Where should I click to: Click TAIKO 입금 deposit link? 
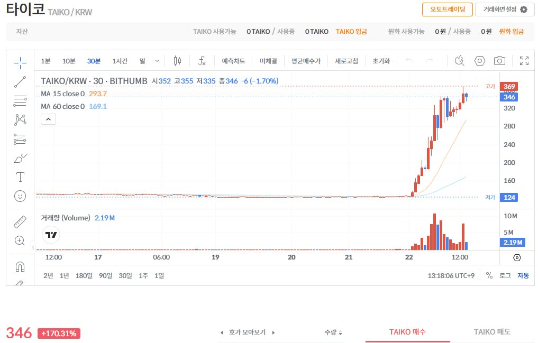pos(351,32)
